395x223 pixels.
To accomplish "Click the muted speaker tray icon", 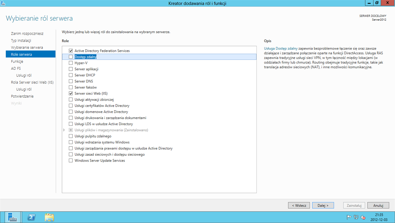I will pos(363,217).
